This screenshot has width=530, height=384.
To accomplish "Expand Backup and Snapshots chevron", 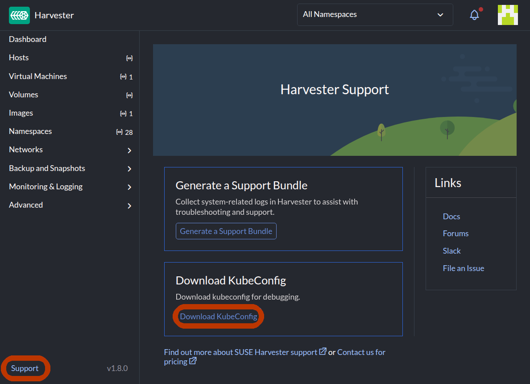I will [x=129, y=168].
